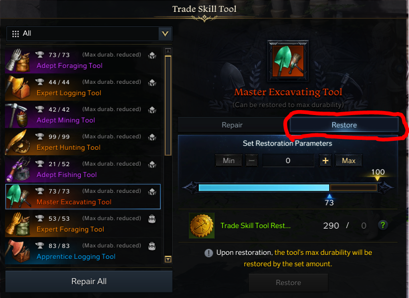Click the Adept Mining Tool pickaxe icon
The image size is (409, 298).
pyautogui.click(x=18, y=115)
